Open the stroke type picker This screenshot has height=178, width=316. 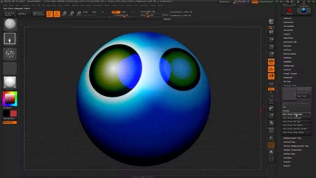coord(10,39)
